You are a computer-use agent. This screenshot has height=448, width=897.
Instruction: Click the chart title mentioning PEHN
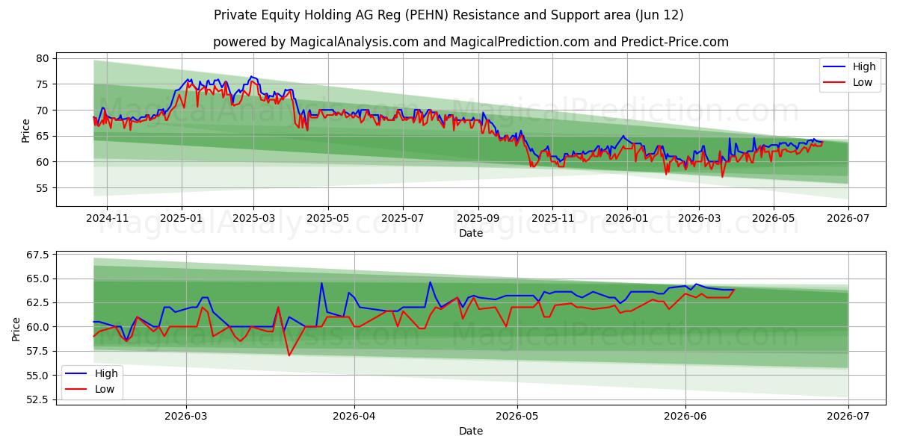pos(449,15)
